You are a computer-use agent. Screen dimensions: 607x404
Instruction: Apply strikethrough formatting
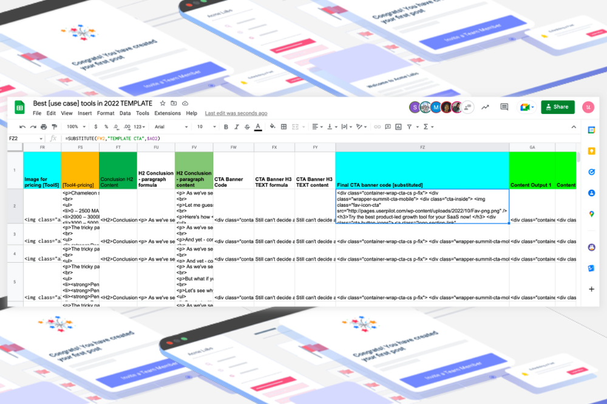click(246, 127)
